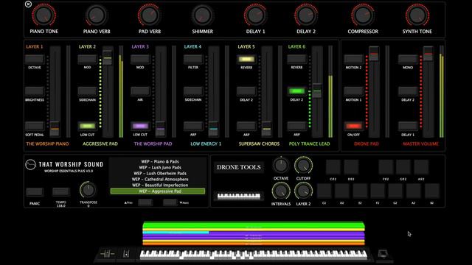Click the Panic button
Viewport: 472px width, 265px height.
35,191
